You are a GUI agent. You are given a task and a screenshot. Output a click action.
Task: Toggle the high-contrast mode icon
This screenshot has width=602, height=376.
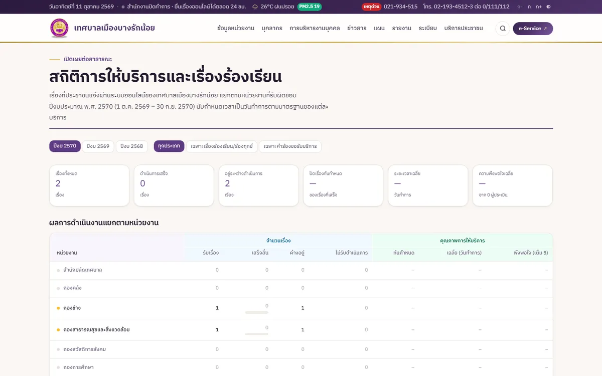click(548, 7)
